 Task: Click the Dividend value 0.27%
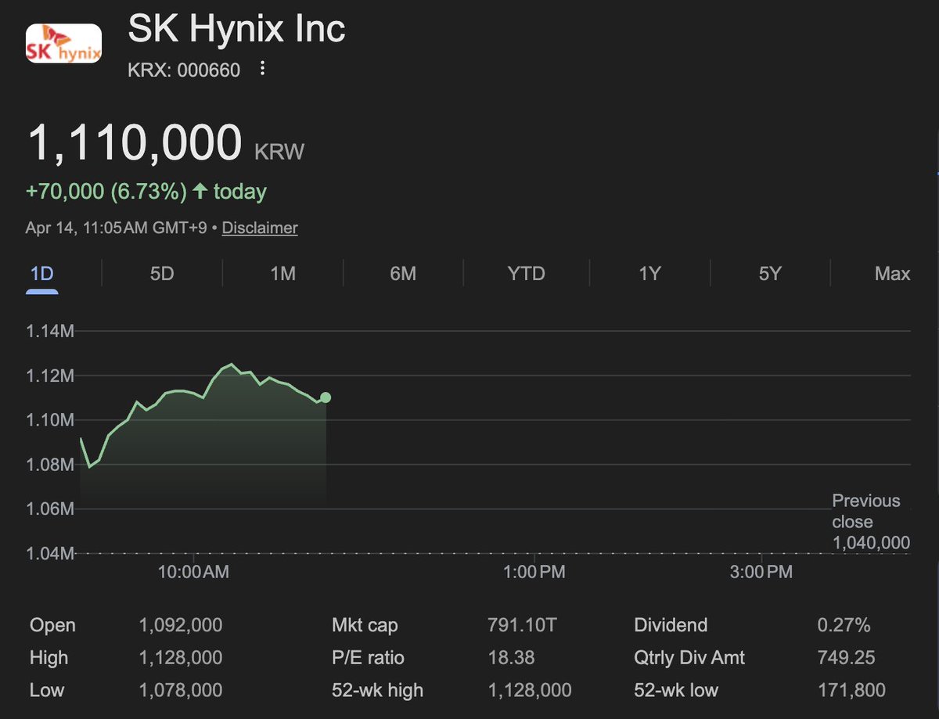844,625
